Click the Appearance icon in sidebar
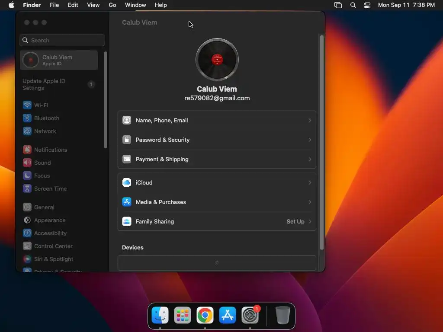The image size is (443, 332). tap(27, 220)
